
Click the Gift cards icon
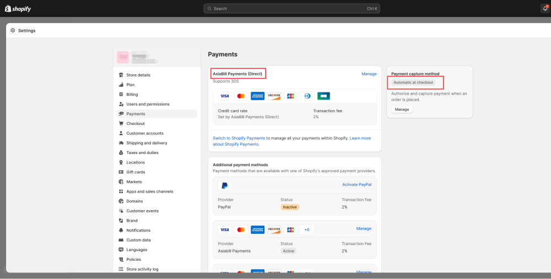(121, 172)
